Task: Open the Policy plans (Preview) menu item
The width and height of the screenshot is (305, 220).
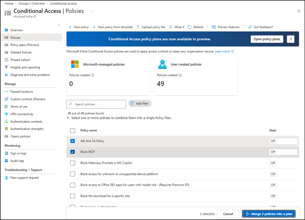Action: [25, 45]
